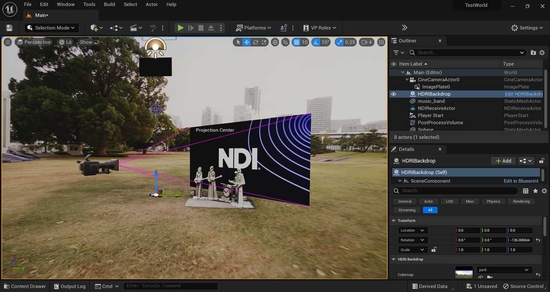Open the Build menu
This screenshot has height=292, width=550.
click(x=110, y=4)
